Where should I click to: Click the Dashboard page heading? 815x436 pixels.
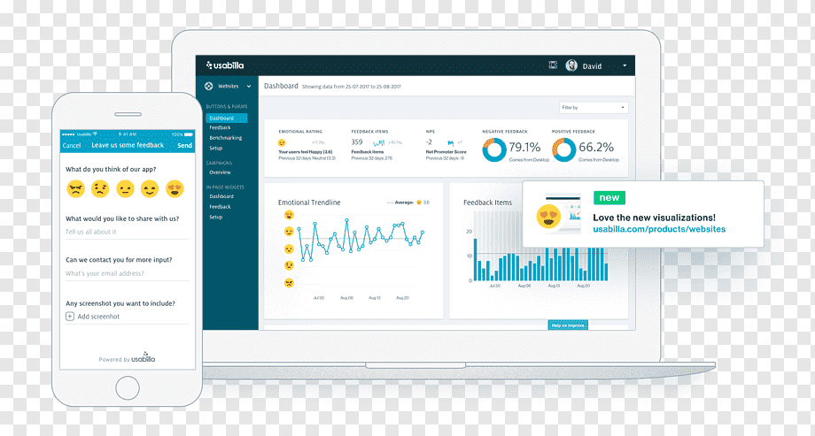281,86
